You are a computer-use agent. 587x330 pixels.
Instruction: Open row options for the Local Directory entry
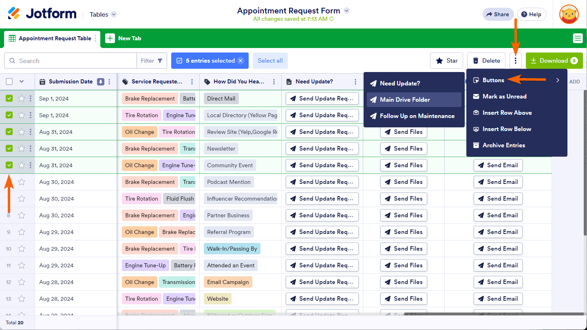(x=31, y=115)
